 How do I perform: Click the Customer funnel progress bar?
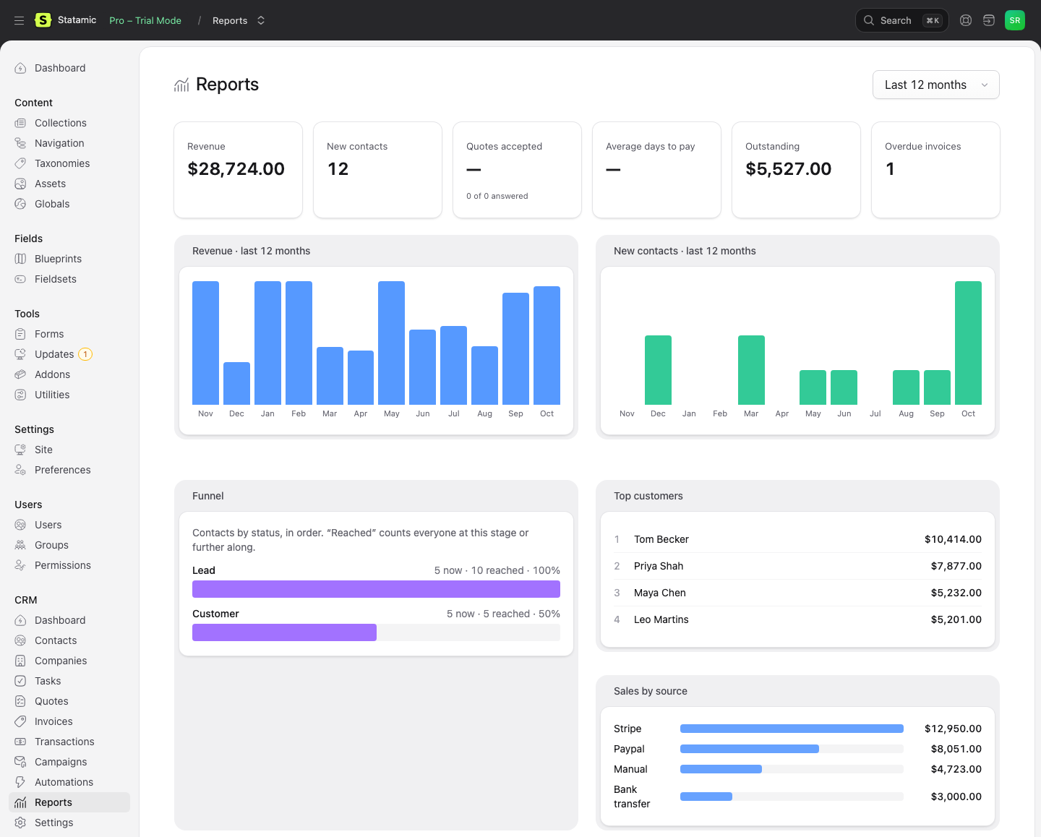376,632
